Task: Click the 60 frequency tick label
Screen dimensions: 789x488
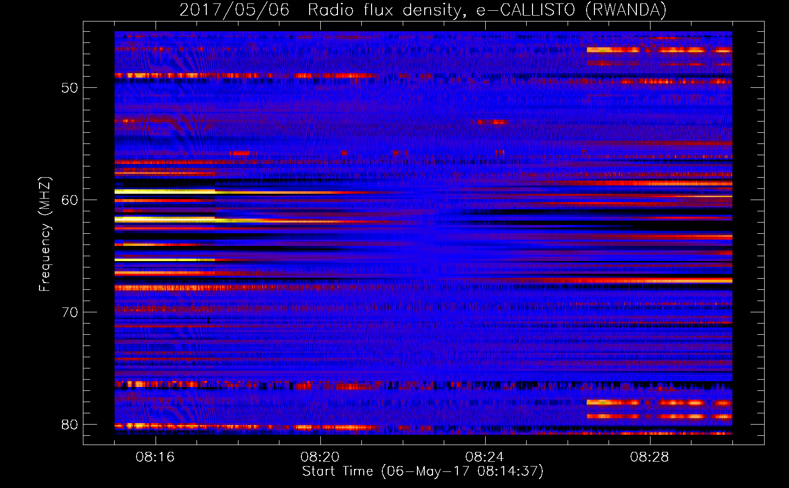Action: coord(70,200)
